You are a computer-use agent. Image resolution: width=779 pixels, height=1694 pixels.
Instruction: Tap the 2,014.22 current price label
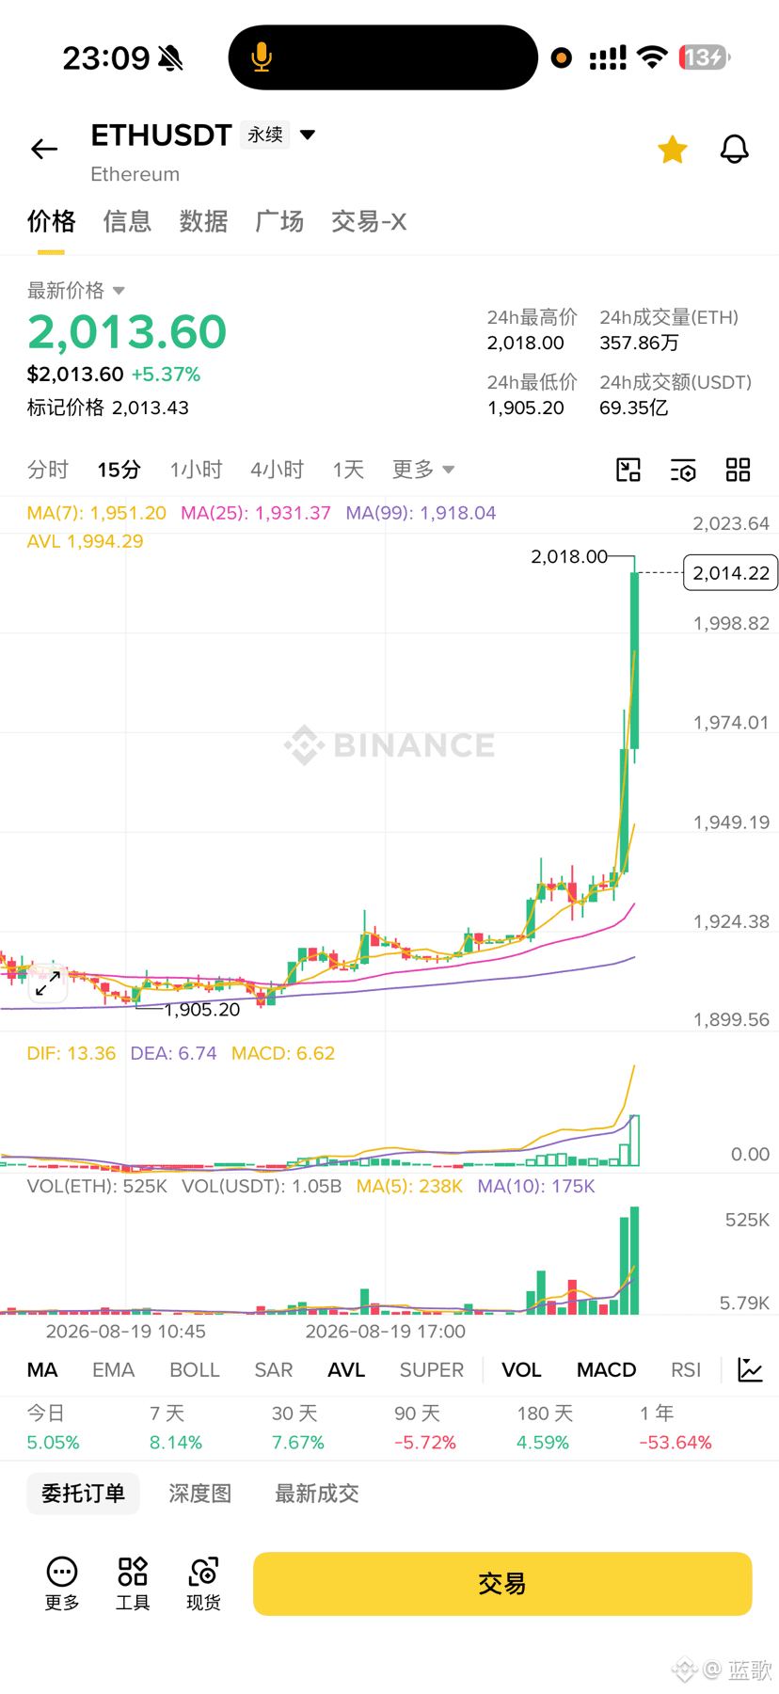pos(731,572)
